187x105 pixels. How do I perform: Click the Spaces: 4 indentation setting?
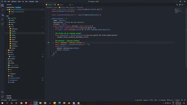pos(146,100)
